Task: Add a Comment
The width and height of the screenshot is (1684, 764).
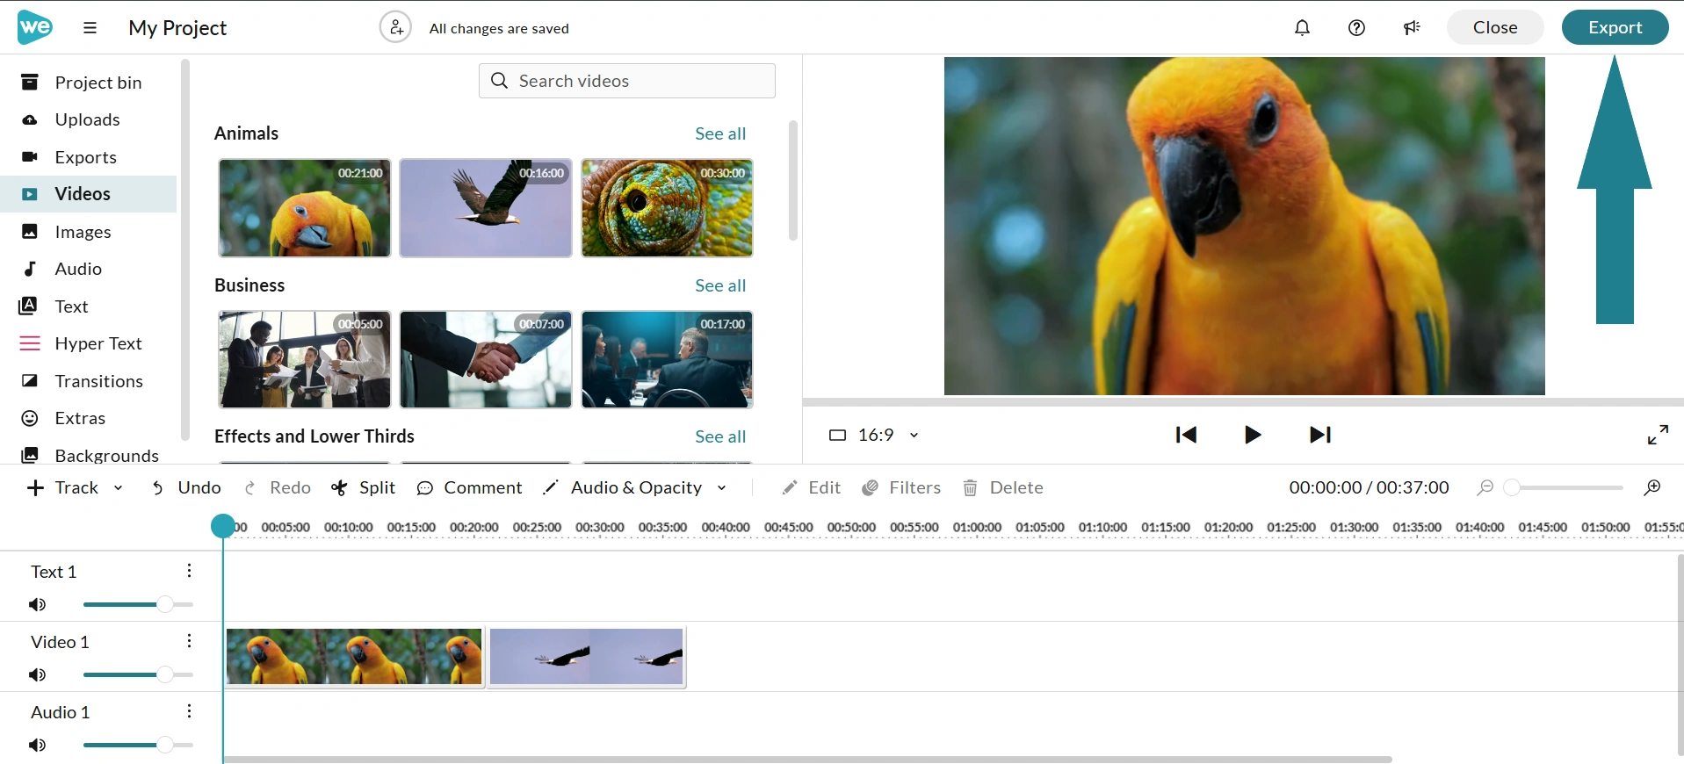Action: pyautogui.click(x=469, y=487)
